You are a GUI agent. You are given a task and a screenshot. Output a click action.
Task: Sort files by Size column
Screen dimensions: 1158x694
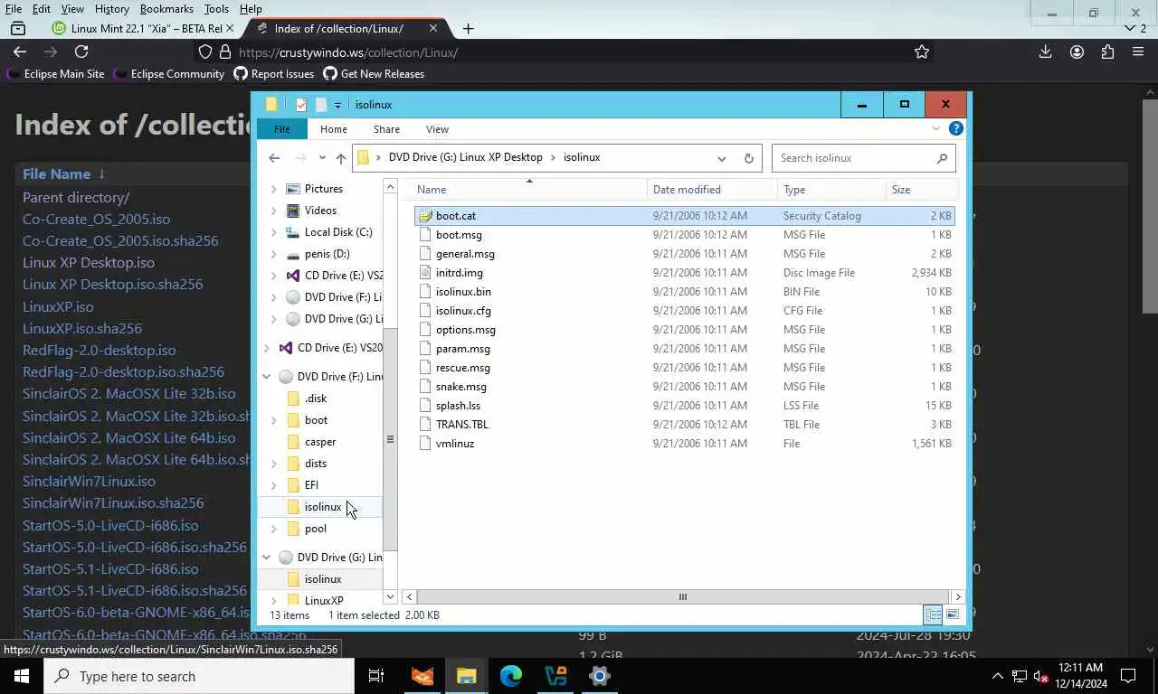click(x=921, y=190)
